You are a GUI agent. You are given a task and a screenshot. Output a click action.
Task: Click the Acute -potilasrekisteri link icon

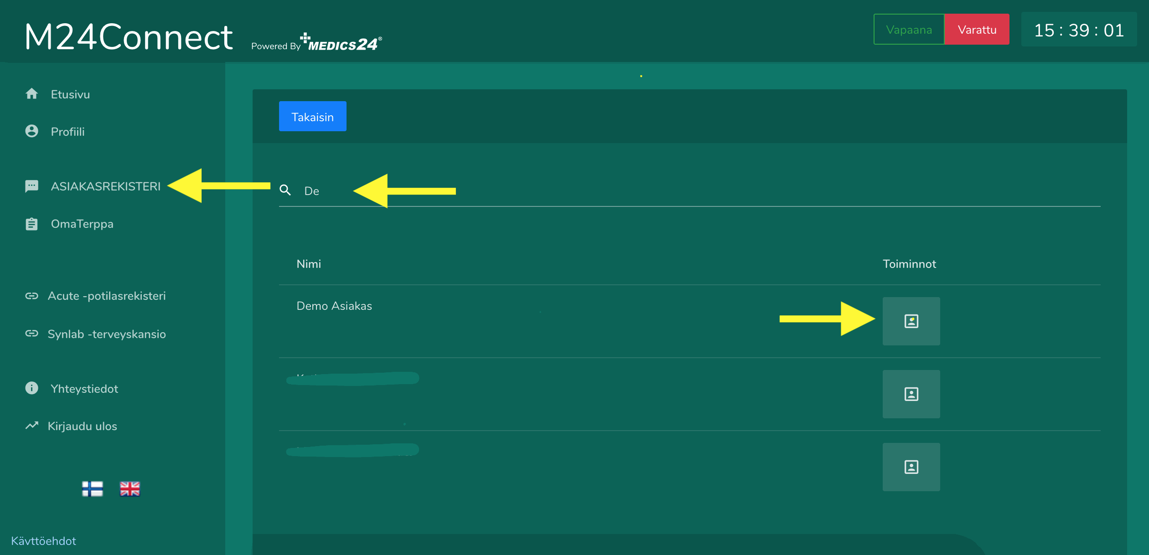coord(31,296)
